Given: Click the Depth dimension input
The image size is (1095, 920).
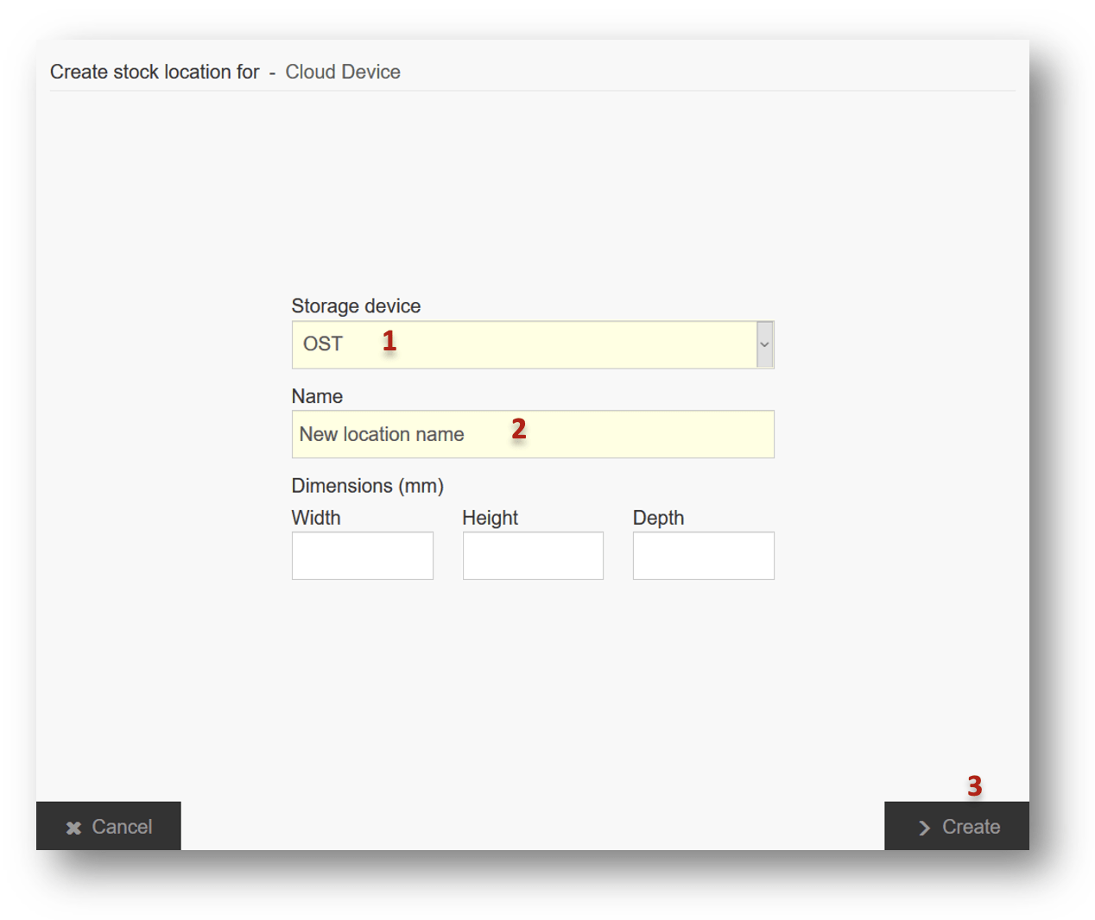Looking at the screenshot, I should [x=703, y=556].
